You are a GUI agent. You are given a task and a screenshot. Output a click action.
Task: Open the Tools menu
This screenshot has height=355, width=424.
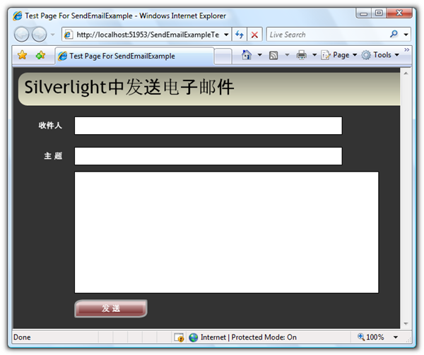[380, 55]
